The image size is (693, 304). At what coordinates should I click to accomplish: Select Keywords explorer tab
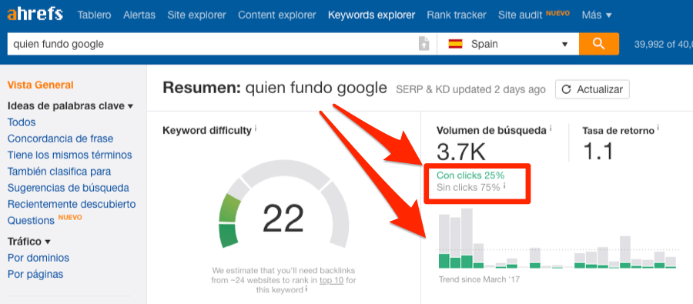[371, 15]
